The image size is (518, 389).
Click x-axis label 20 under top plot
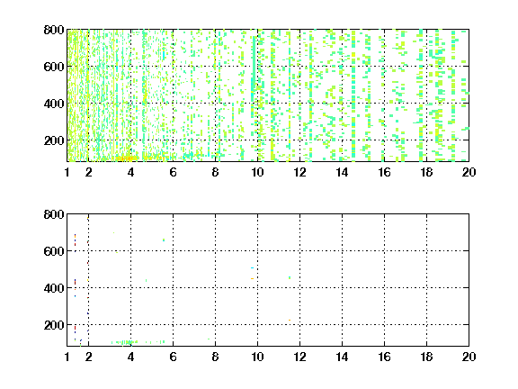click(469, 172)
